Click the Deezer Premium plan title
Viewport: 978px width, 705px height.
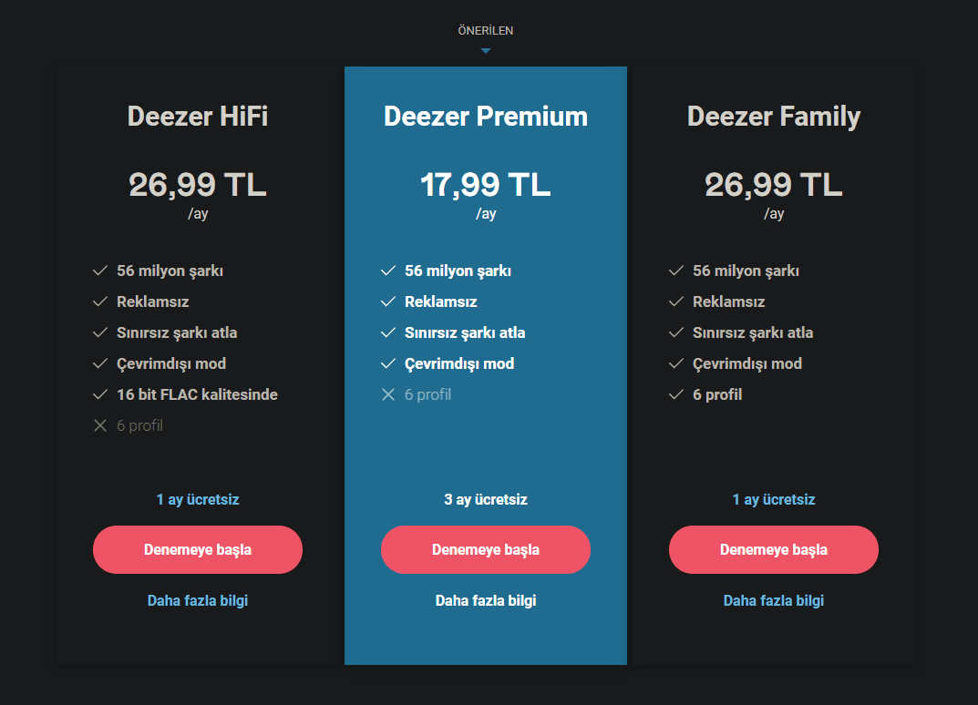point(486,117)
